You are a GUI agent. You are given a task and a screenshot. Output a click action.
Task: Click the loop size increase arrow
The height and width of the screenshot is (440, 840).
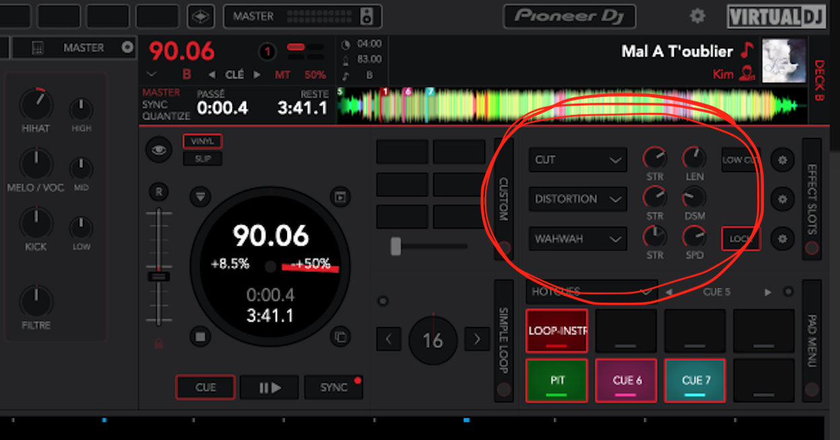click(477, 340)
